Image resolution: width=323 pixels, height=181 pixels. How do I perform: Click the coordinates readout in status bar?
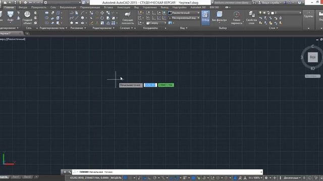coord(89,177)
